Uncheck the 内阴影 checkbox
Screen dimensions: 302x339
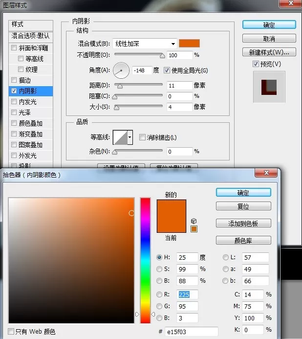14,91
